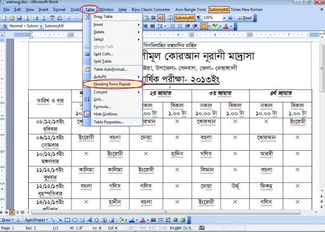Image resolution: width=325 pixels, height=232 pixels.
Task: Toggle EXT extend selection in status bar
Action: click(153, 228)
